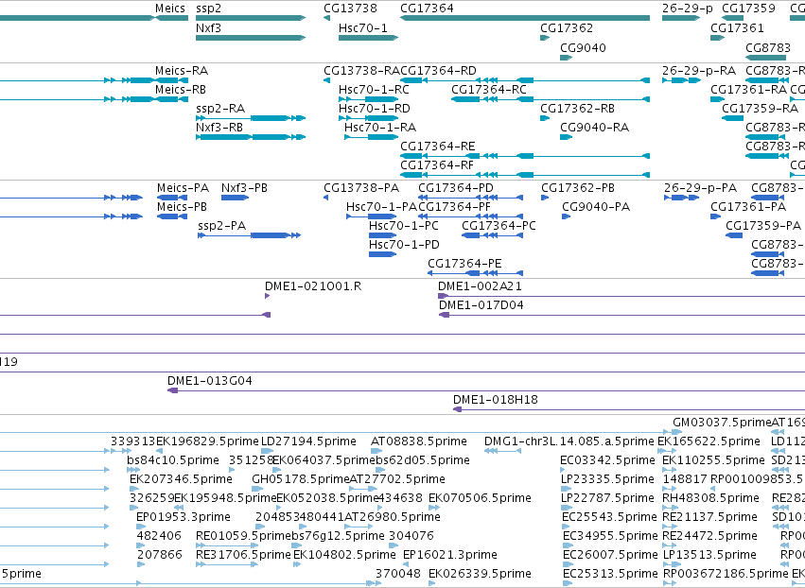Open transcript CG17364-RC

click(489, 89)
